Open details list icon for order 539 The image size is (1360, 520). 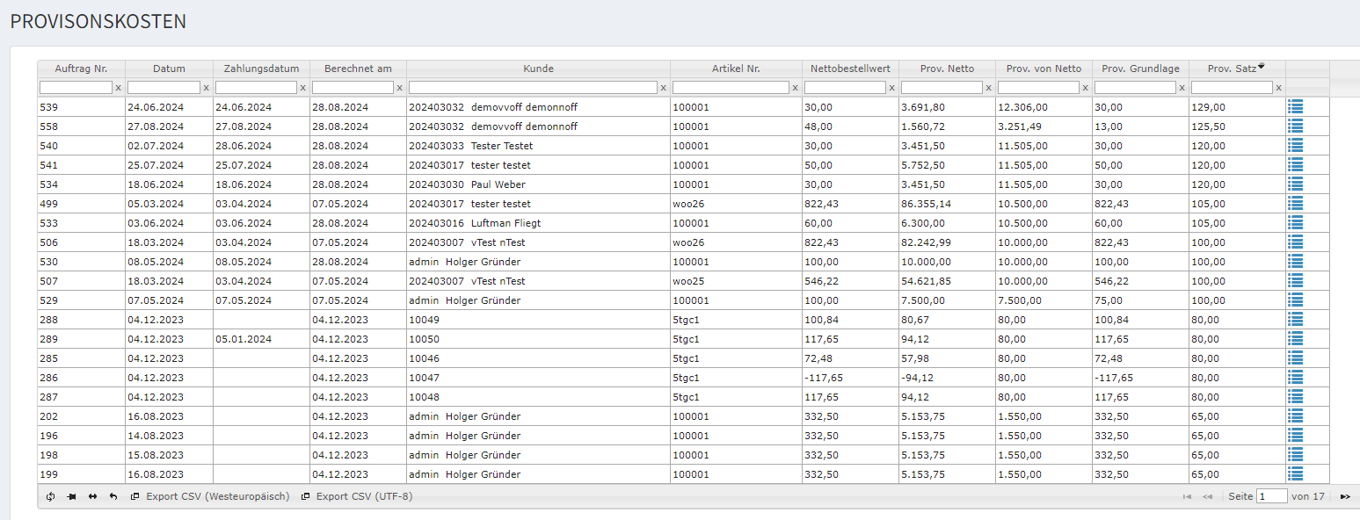tap(1295, 107)
